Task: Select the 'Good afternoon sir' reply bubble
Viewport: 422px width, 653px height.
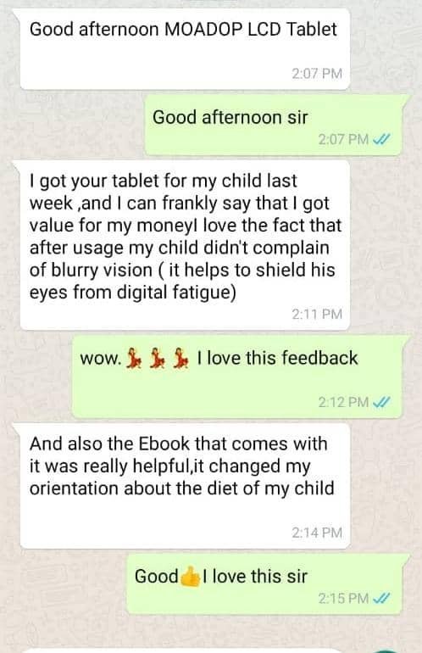Action: (273, 125)
